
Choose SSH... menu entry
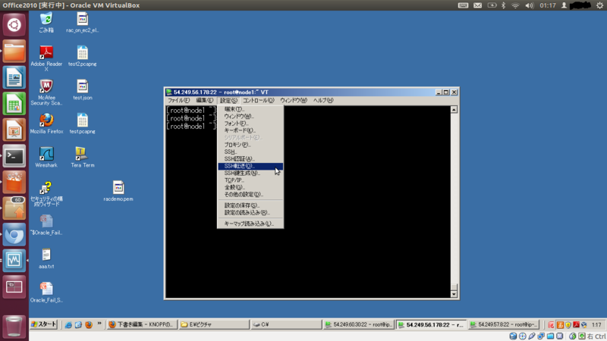coord(250,152)
